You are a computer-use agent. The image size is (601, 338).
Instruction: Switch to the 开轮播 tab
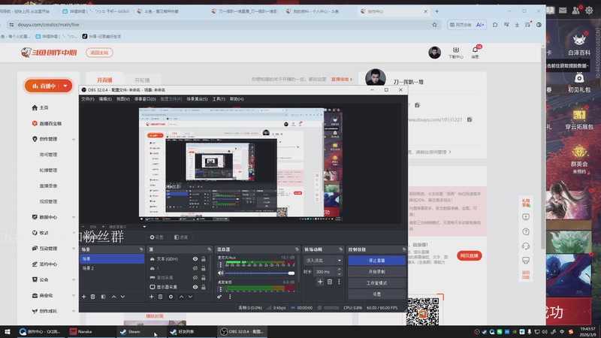[142, 80]
